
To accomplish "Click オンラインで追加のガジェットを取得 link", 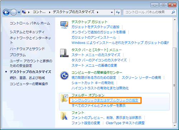I will point(98,32).
